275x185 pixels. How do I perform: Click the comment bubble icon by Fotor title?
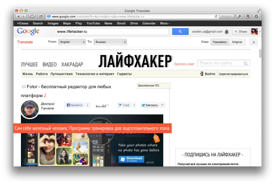[x=24, y=87]
